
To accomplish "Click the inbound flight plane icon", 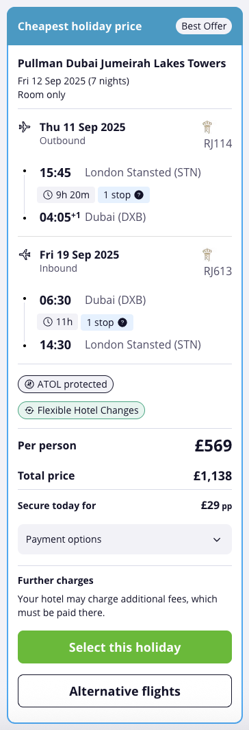I will click(25, 255).
